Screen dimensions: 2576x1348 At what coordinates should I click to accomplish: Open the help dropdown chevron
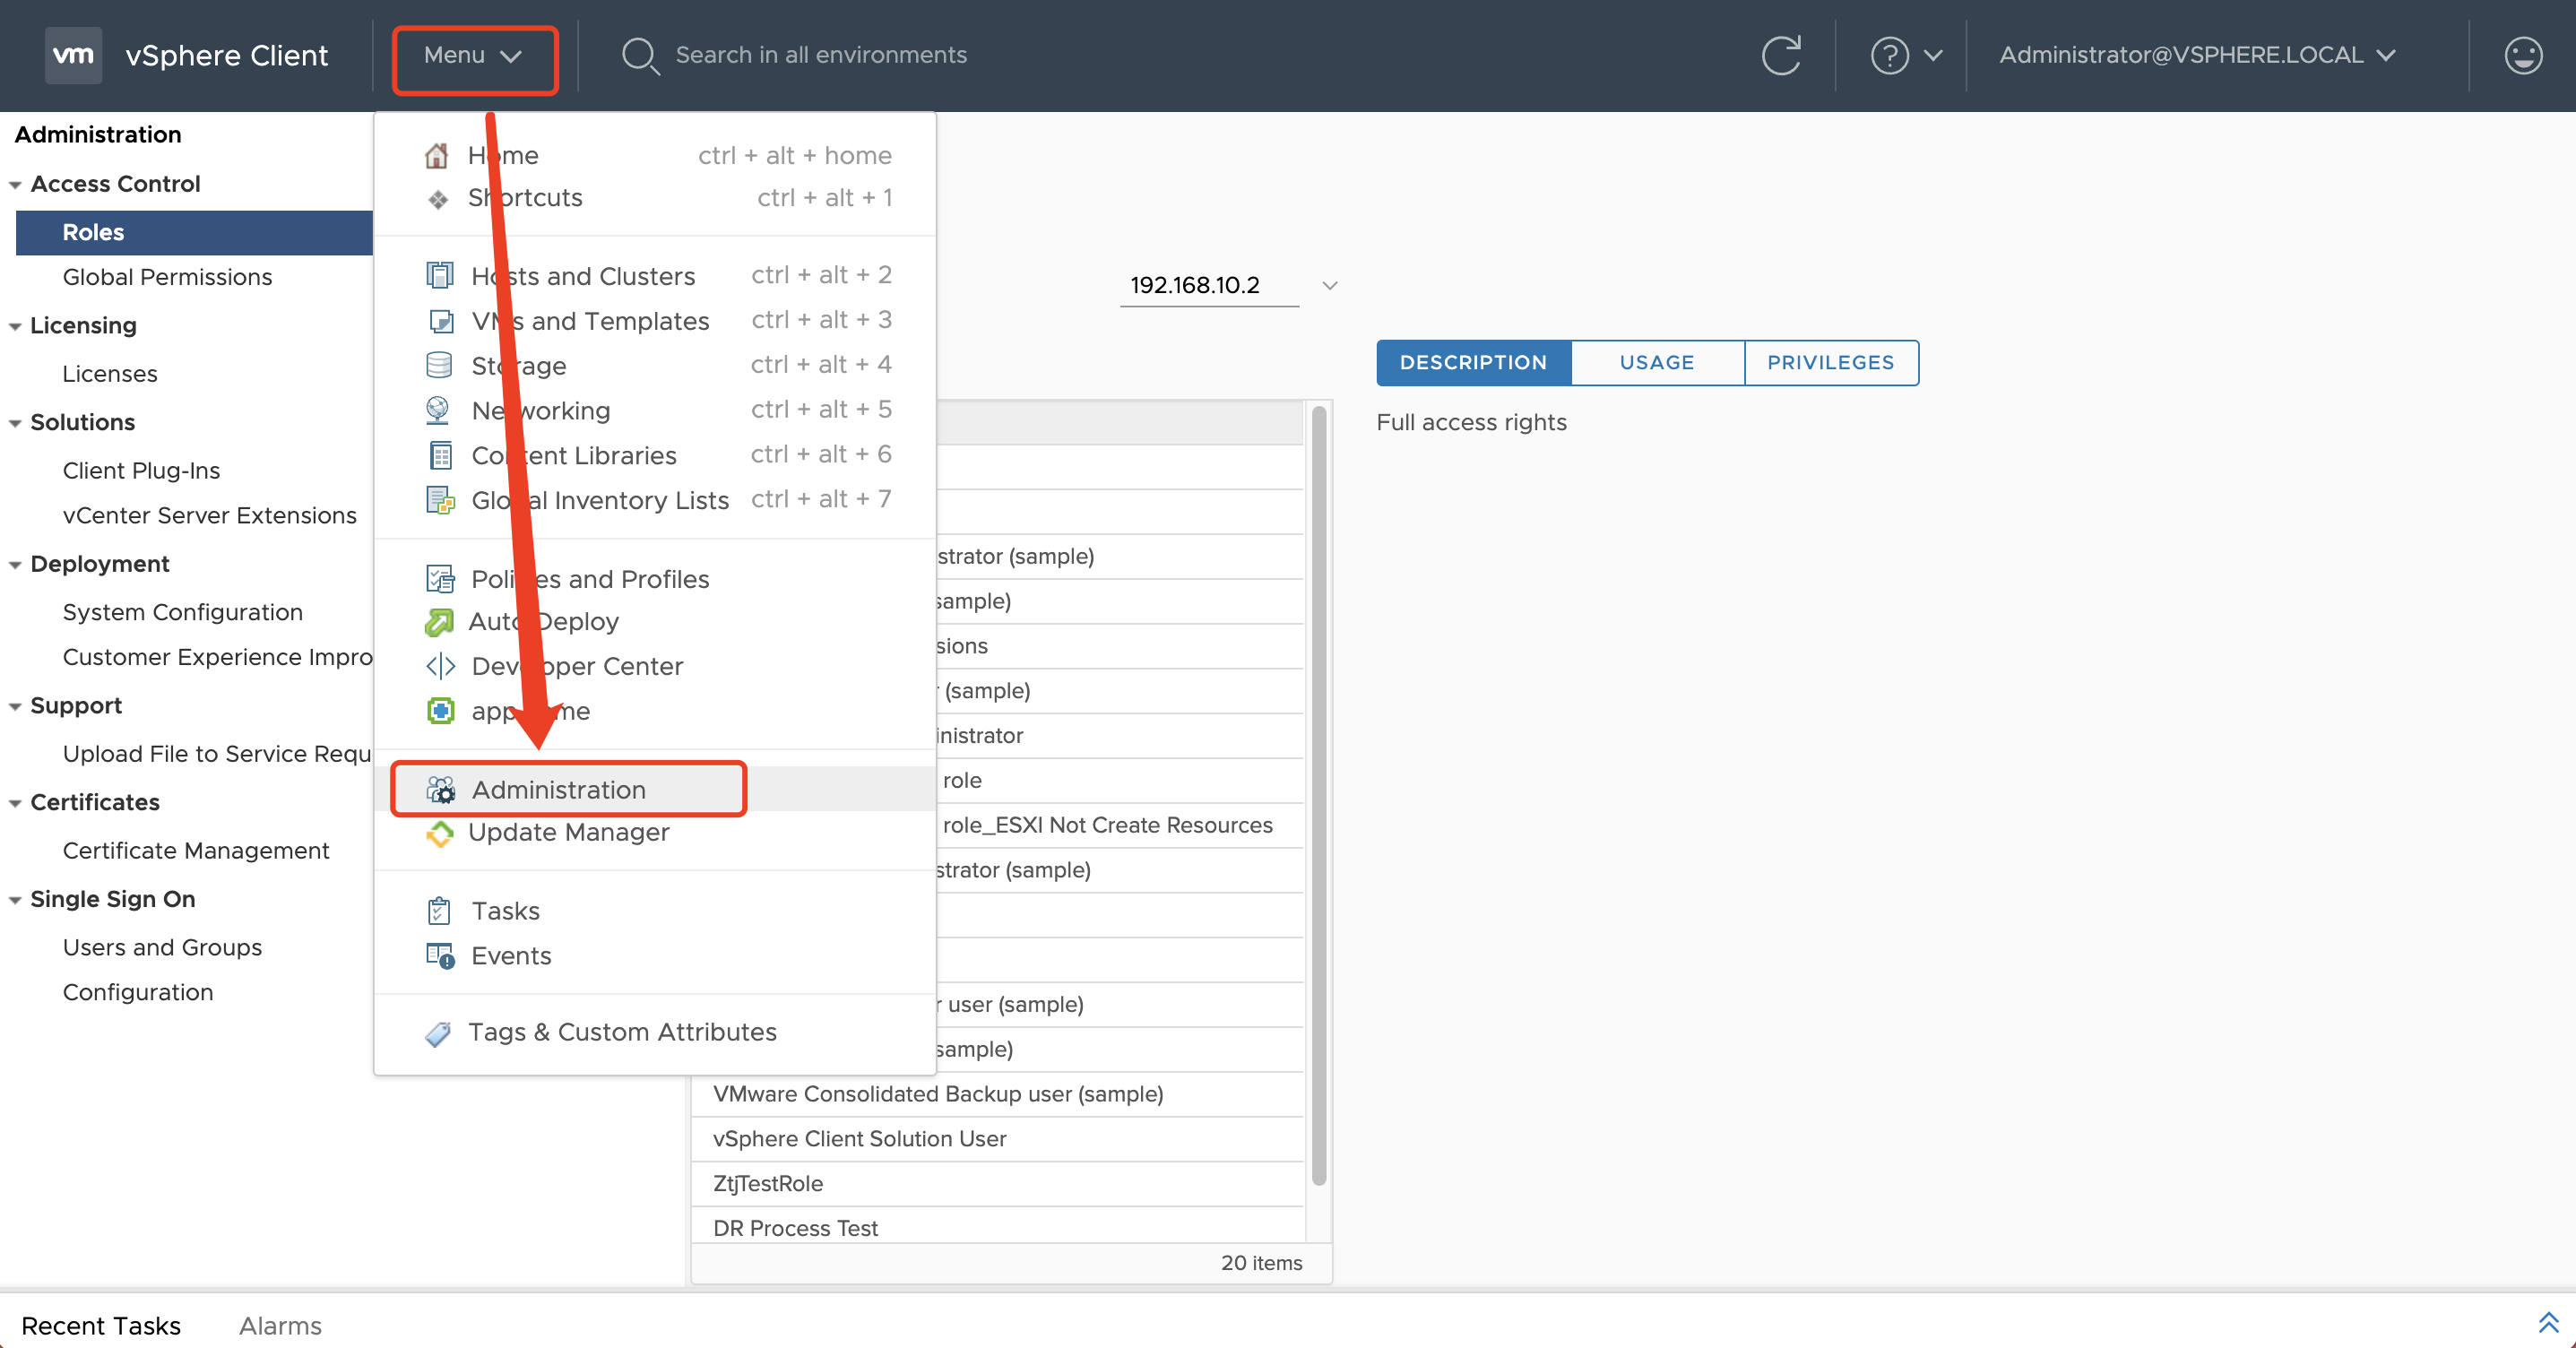click(x=1933, y=55)
